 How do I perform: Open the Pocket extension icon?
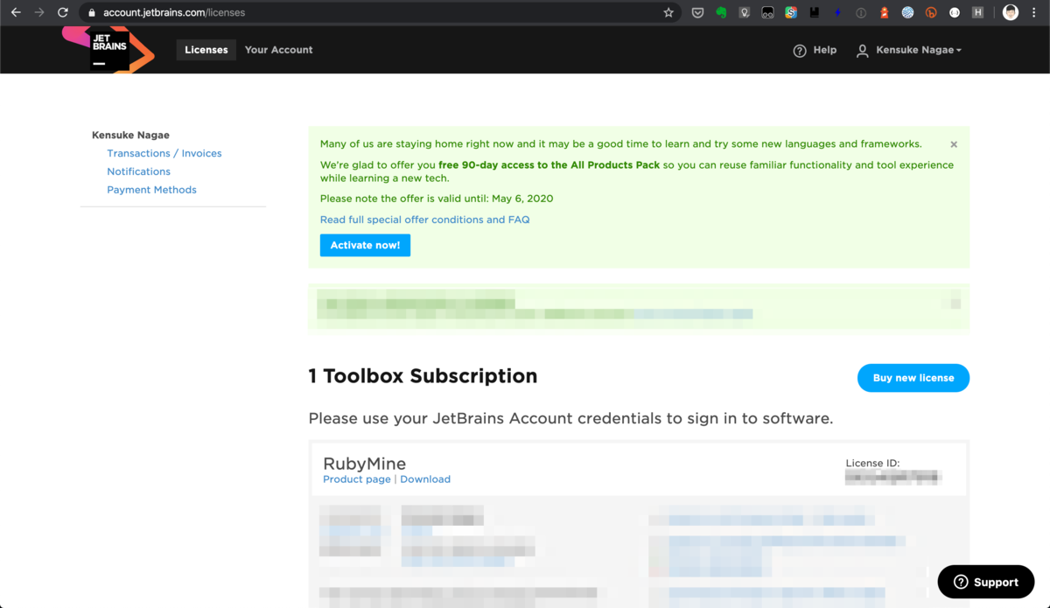(697, 12)
